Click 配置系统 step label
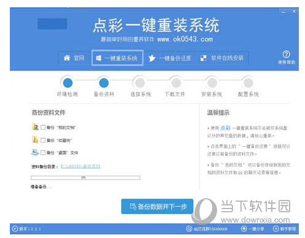Viewport: 305px width, 238px height. point(248,94)
